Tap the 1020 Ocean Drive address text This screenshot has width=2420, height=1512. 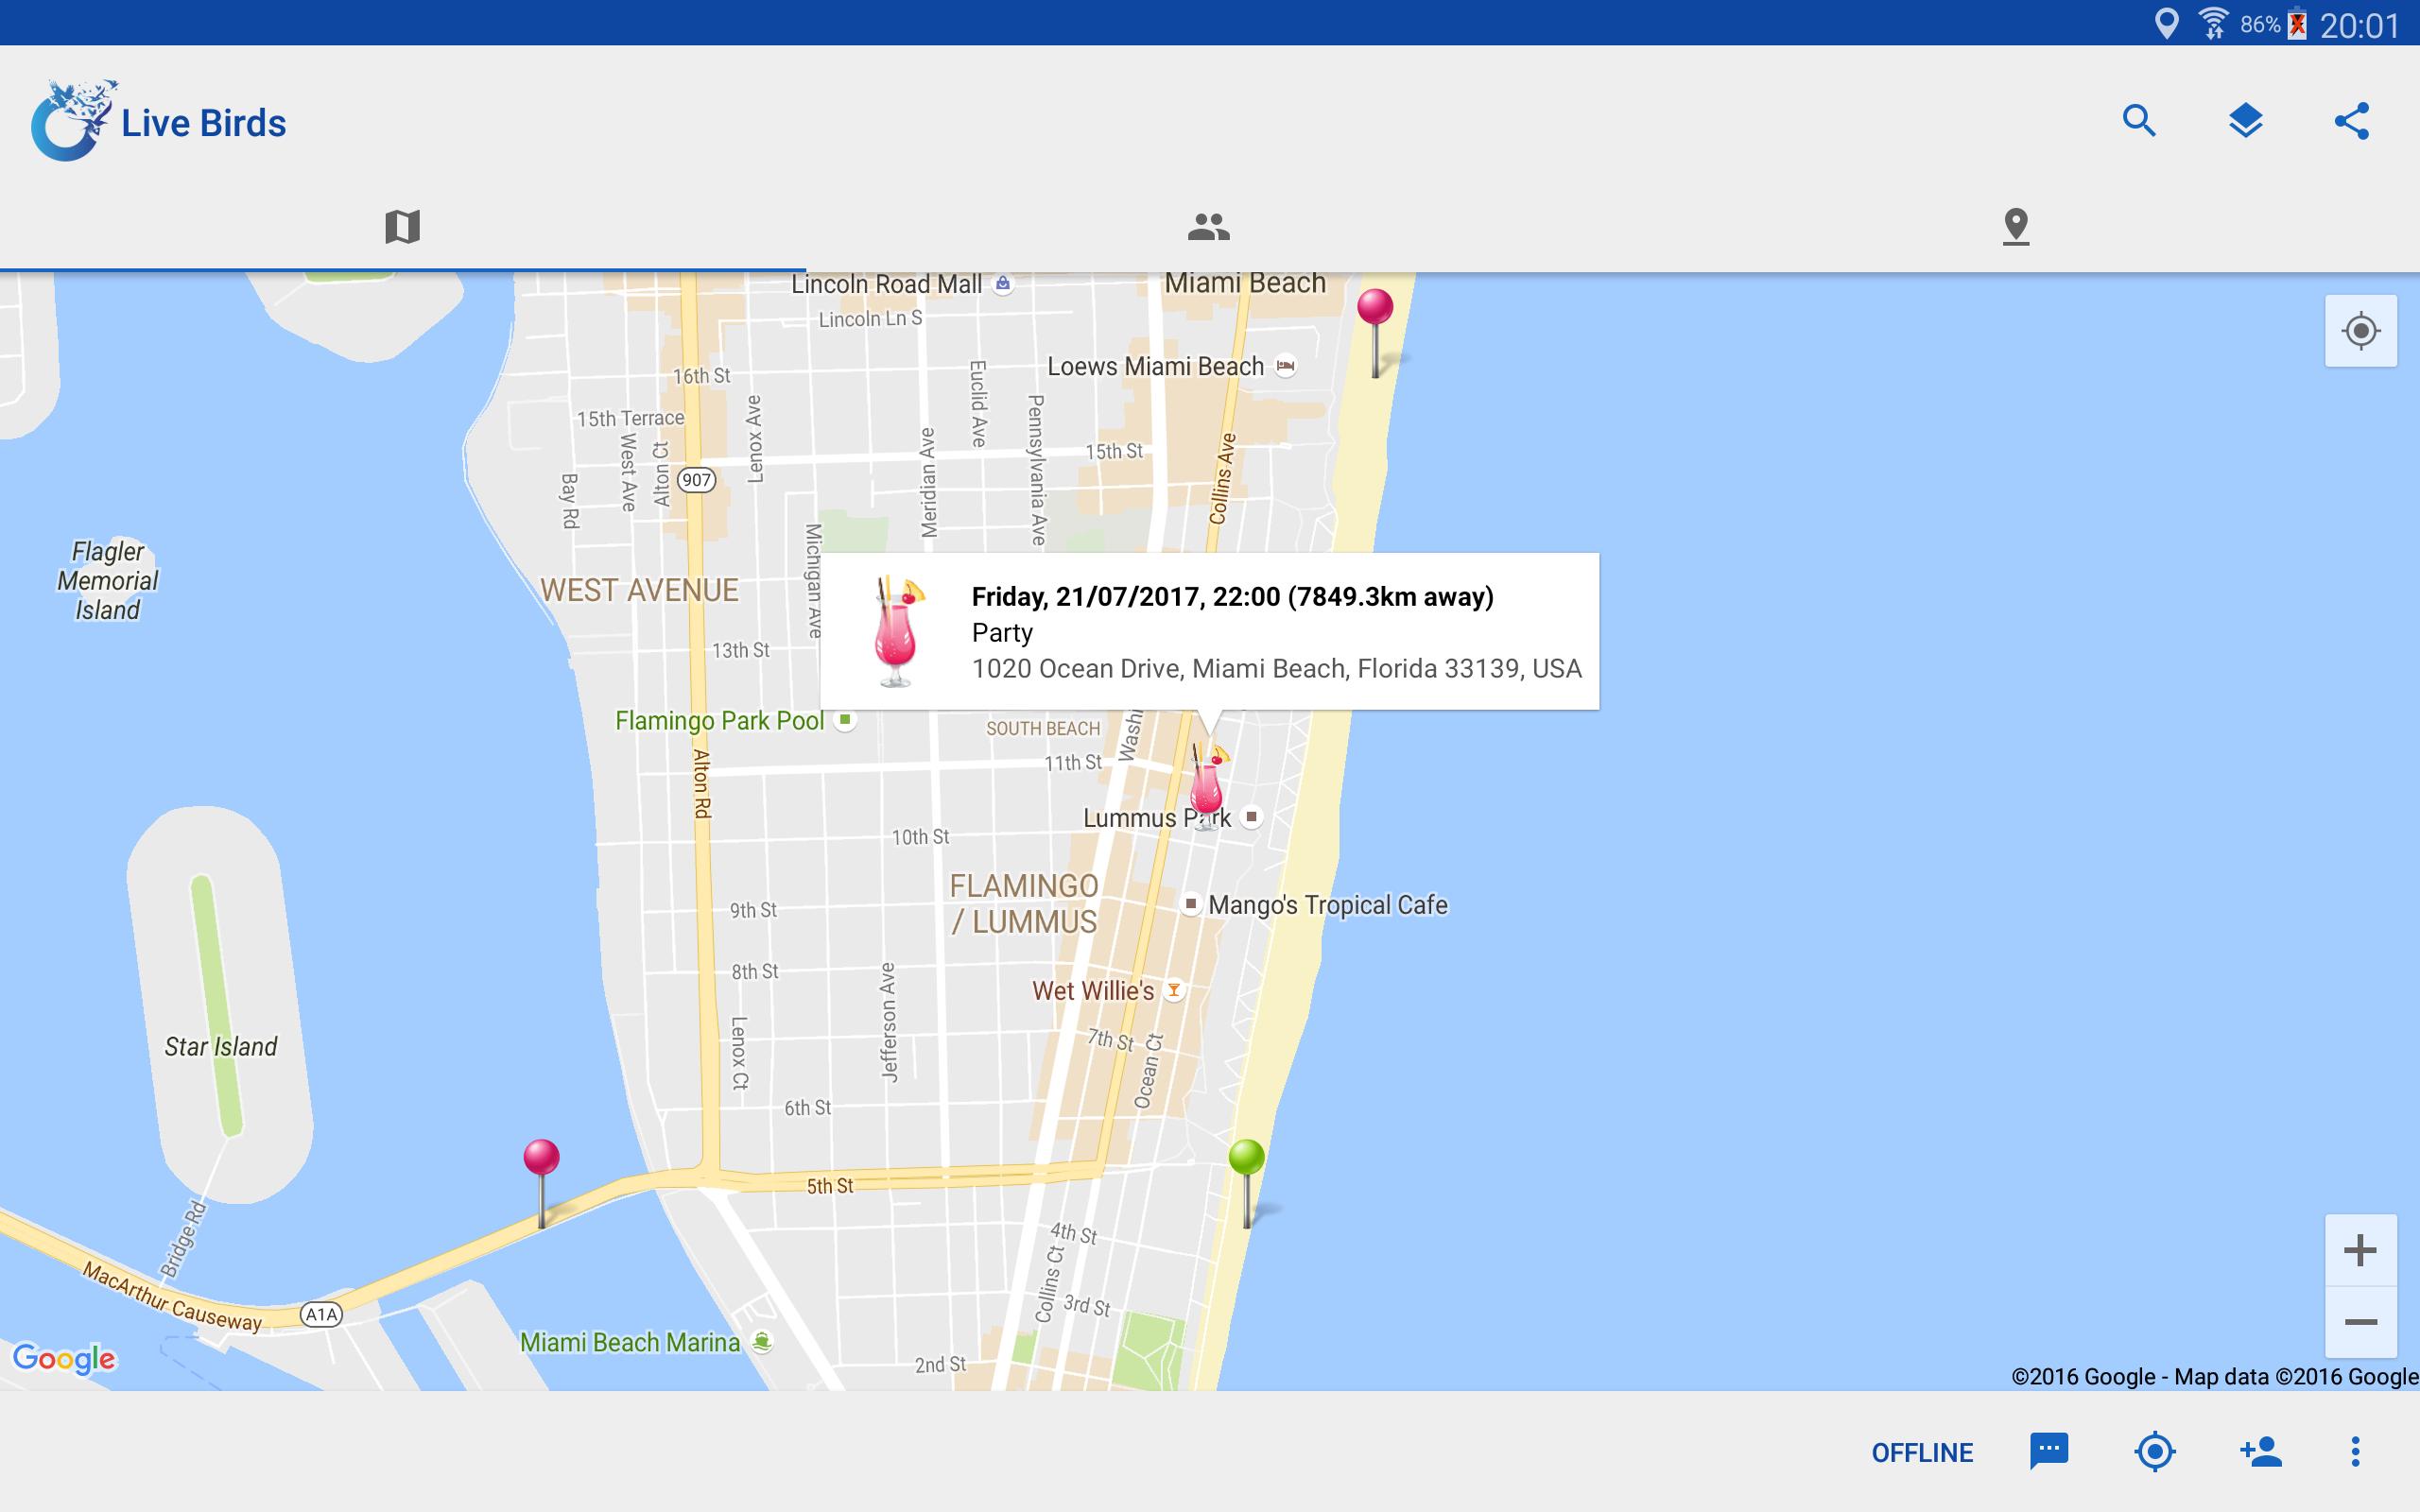pyautogui.click(x=1276, y=669)
